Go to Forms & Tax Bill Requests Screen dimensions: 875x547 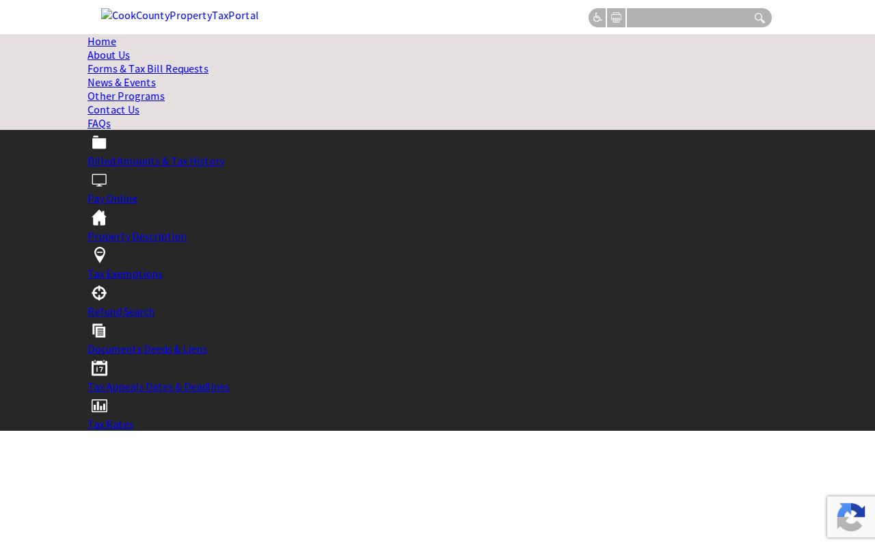[148, 68]
